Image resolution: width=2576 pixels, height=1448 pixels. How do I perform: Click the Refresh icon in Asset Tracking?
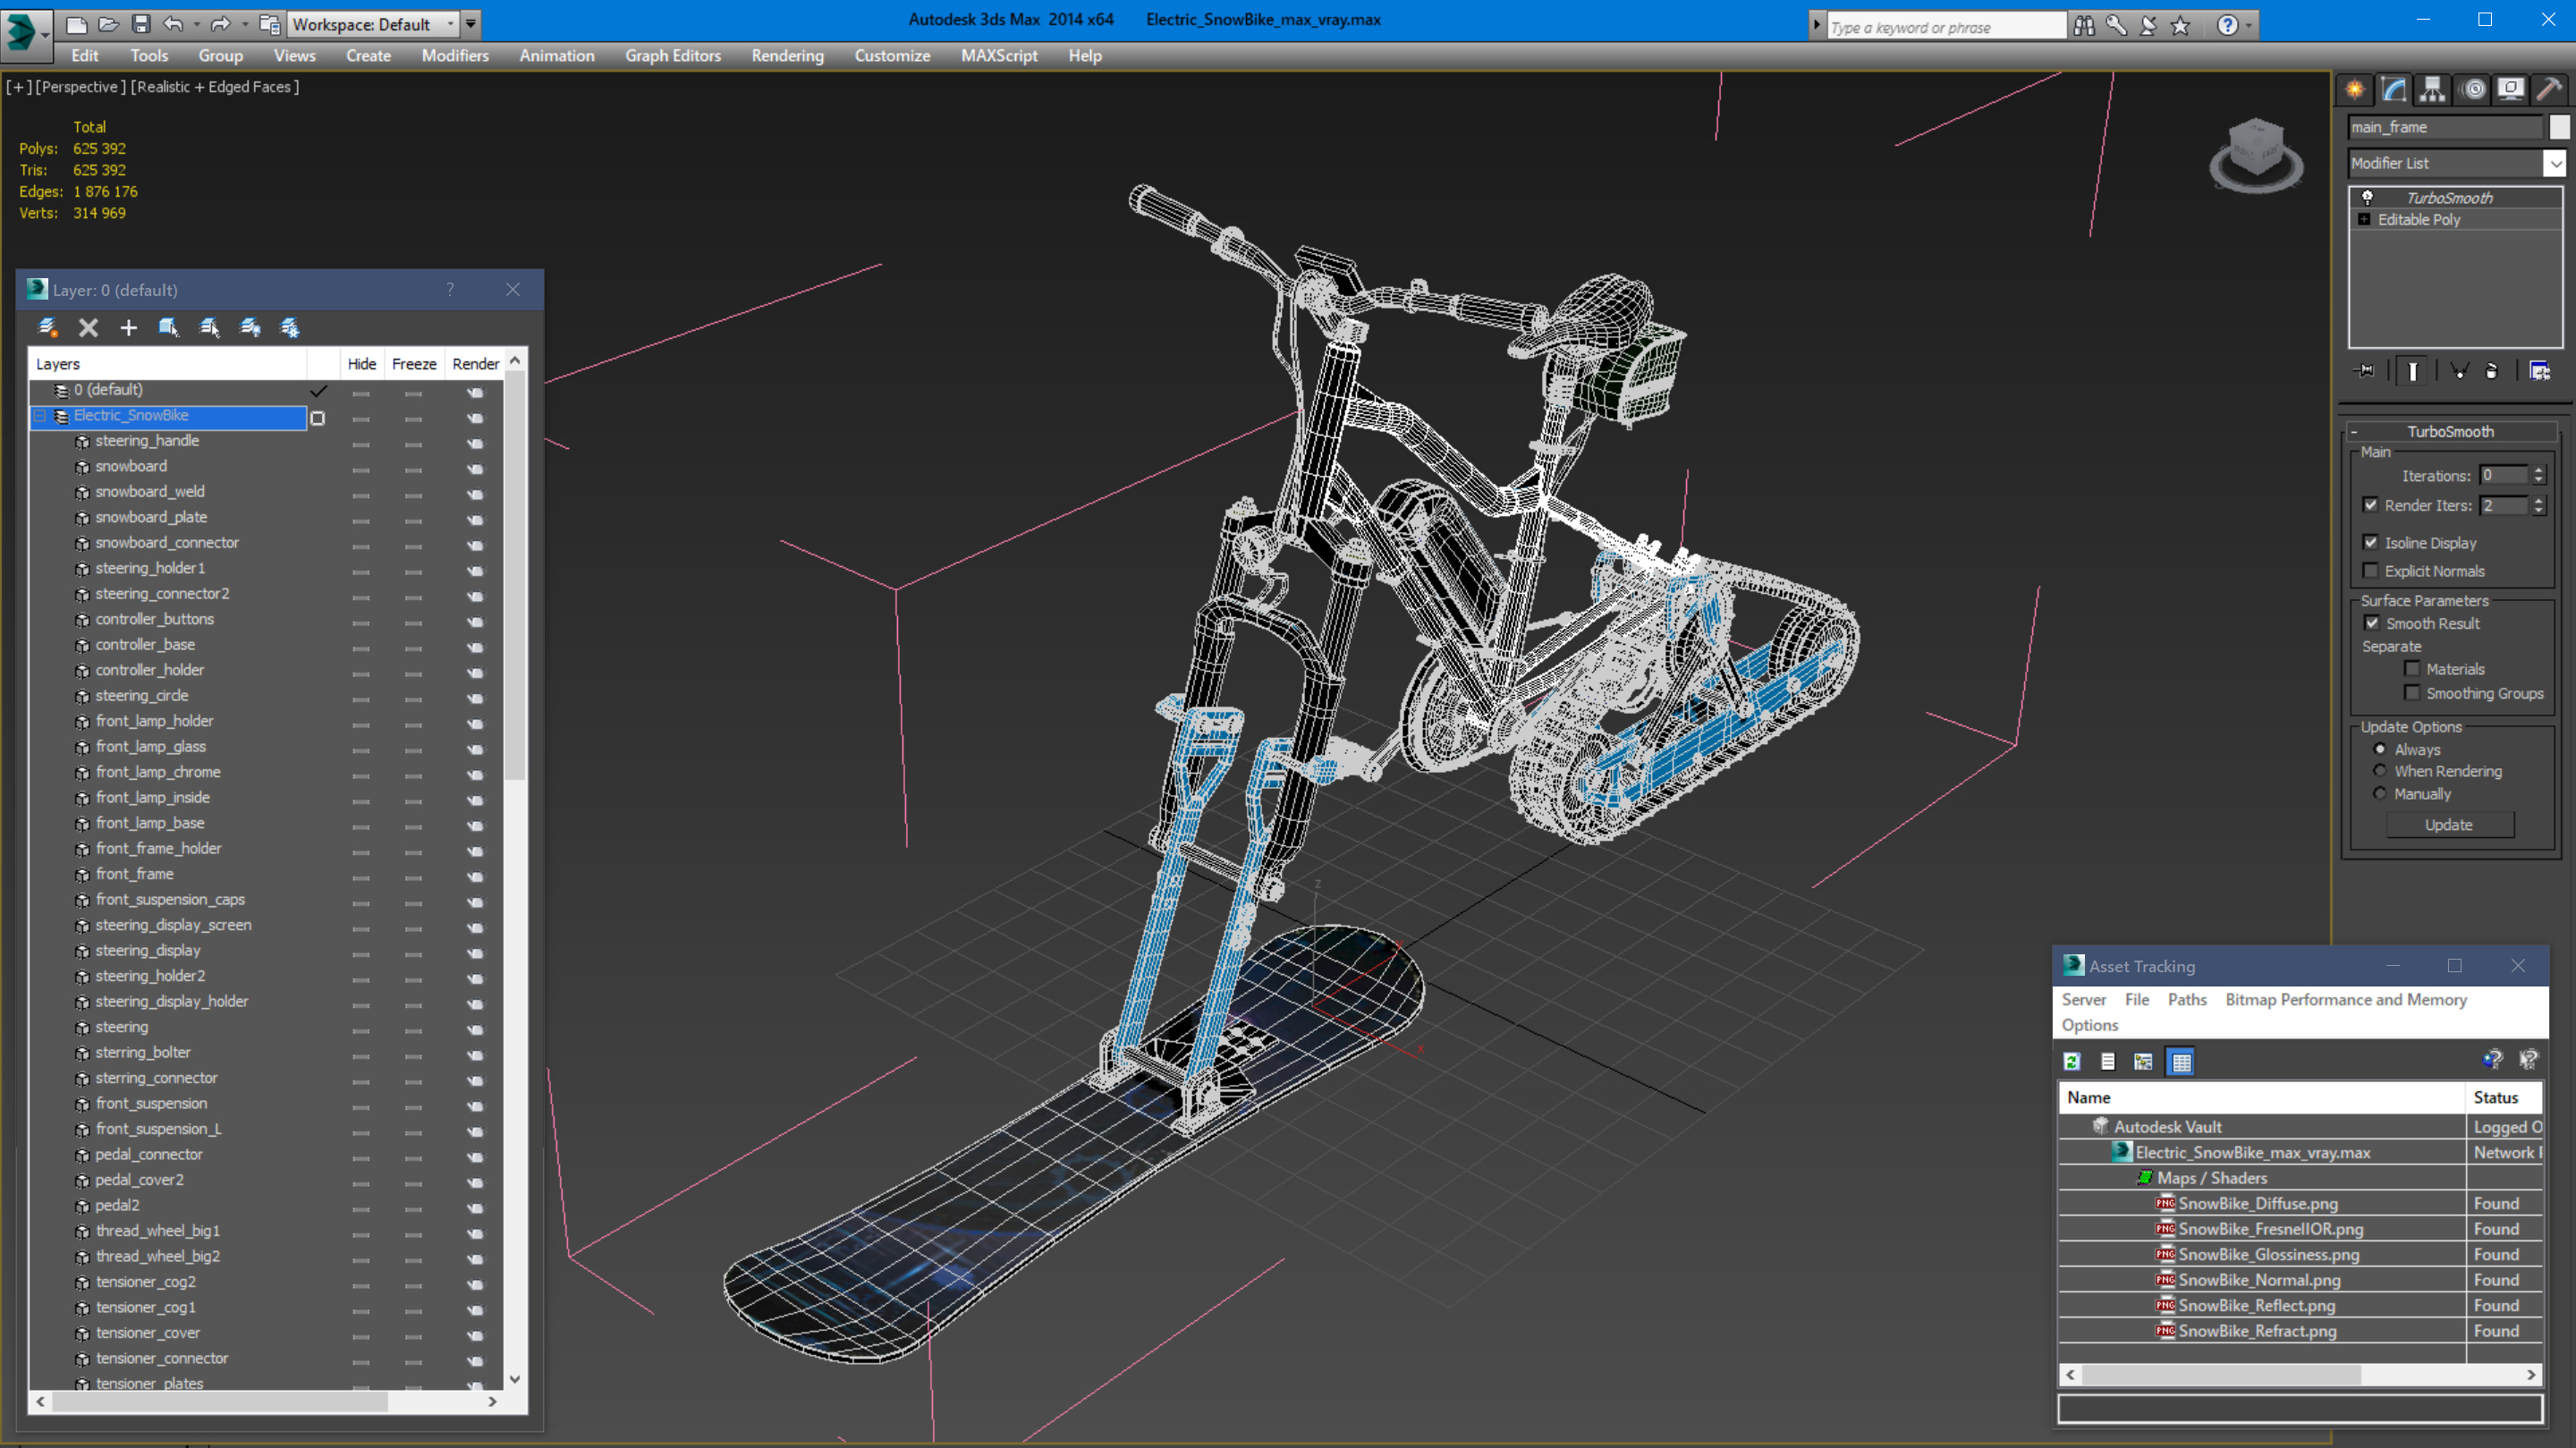[x=2072, y=1061]
